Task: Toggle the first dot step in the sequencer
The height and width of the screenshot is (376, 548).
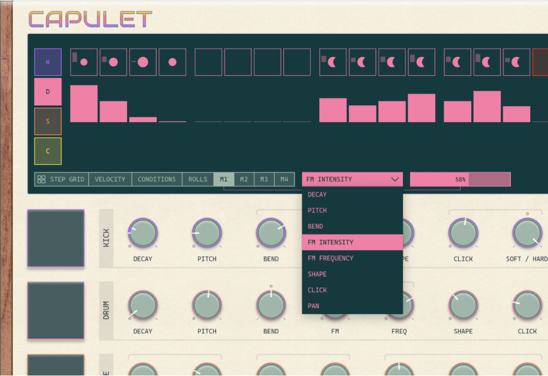Action: tap(83, 62)
